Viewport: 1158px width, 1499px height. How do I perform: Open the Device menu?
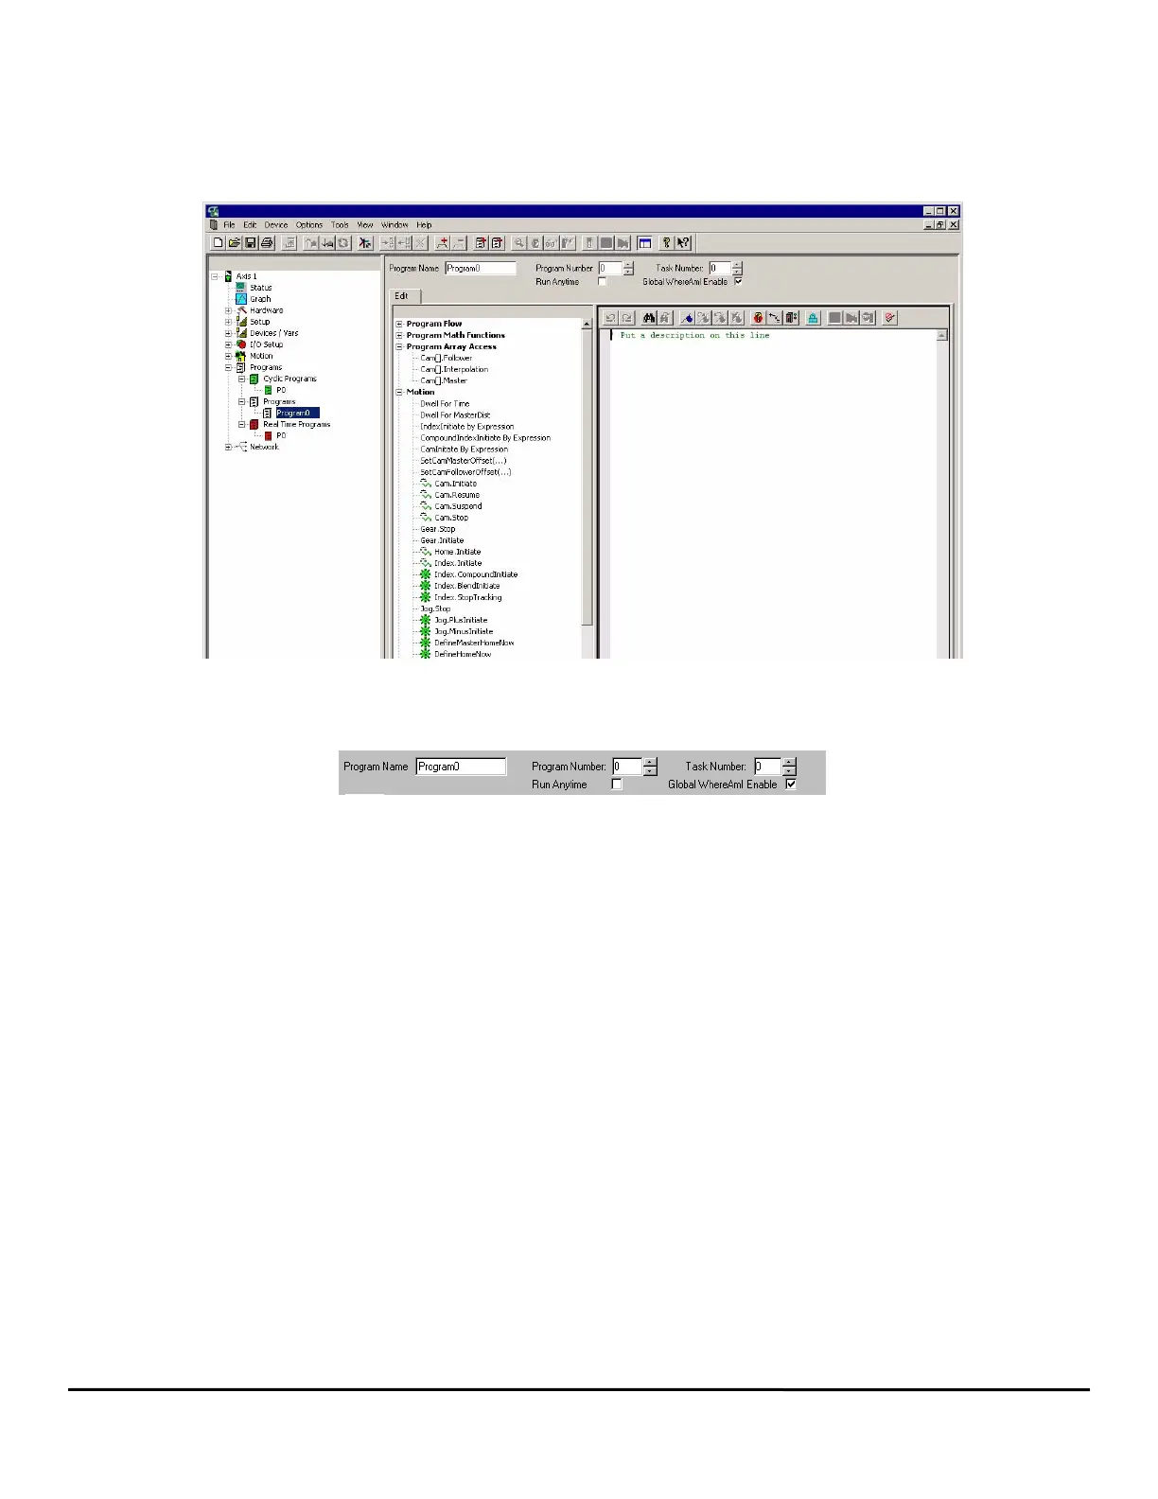[x=276, y=225]
